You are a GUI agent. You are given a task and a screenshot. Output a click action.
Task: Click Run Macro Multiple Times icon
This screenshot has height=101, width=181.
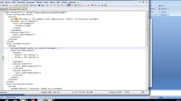tap(102, 5)
